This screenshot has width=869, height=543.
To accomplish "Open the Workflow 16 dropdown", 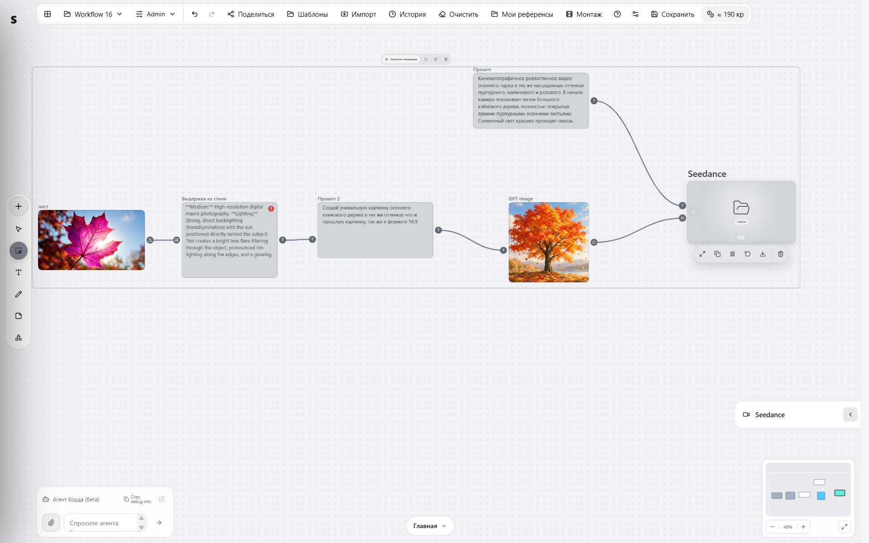I will point(93,14).
